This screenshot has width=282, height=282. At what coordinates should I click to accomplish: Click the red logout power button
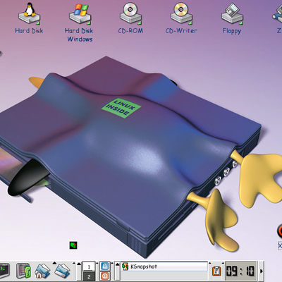(x=104, y=276)
